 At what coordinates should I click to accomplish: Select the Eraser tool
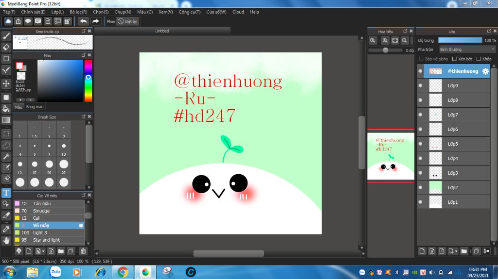6,47
